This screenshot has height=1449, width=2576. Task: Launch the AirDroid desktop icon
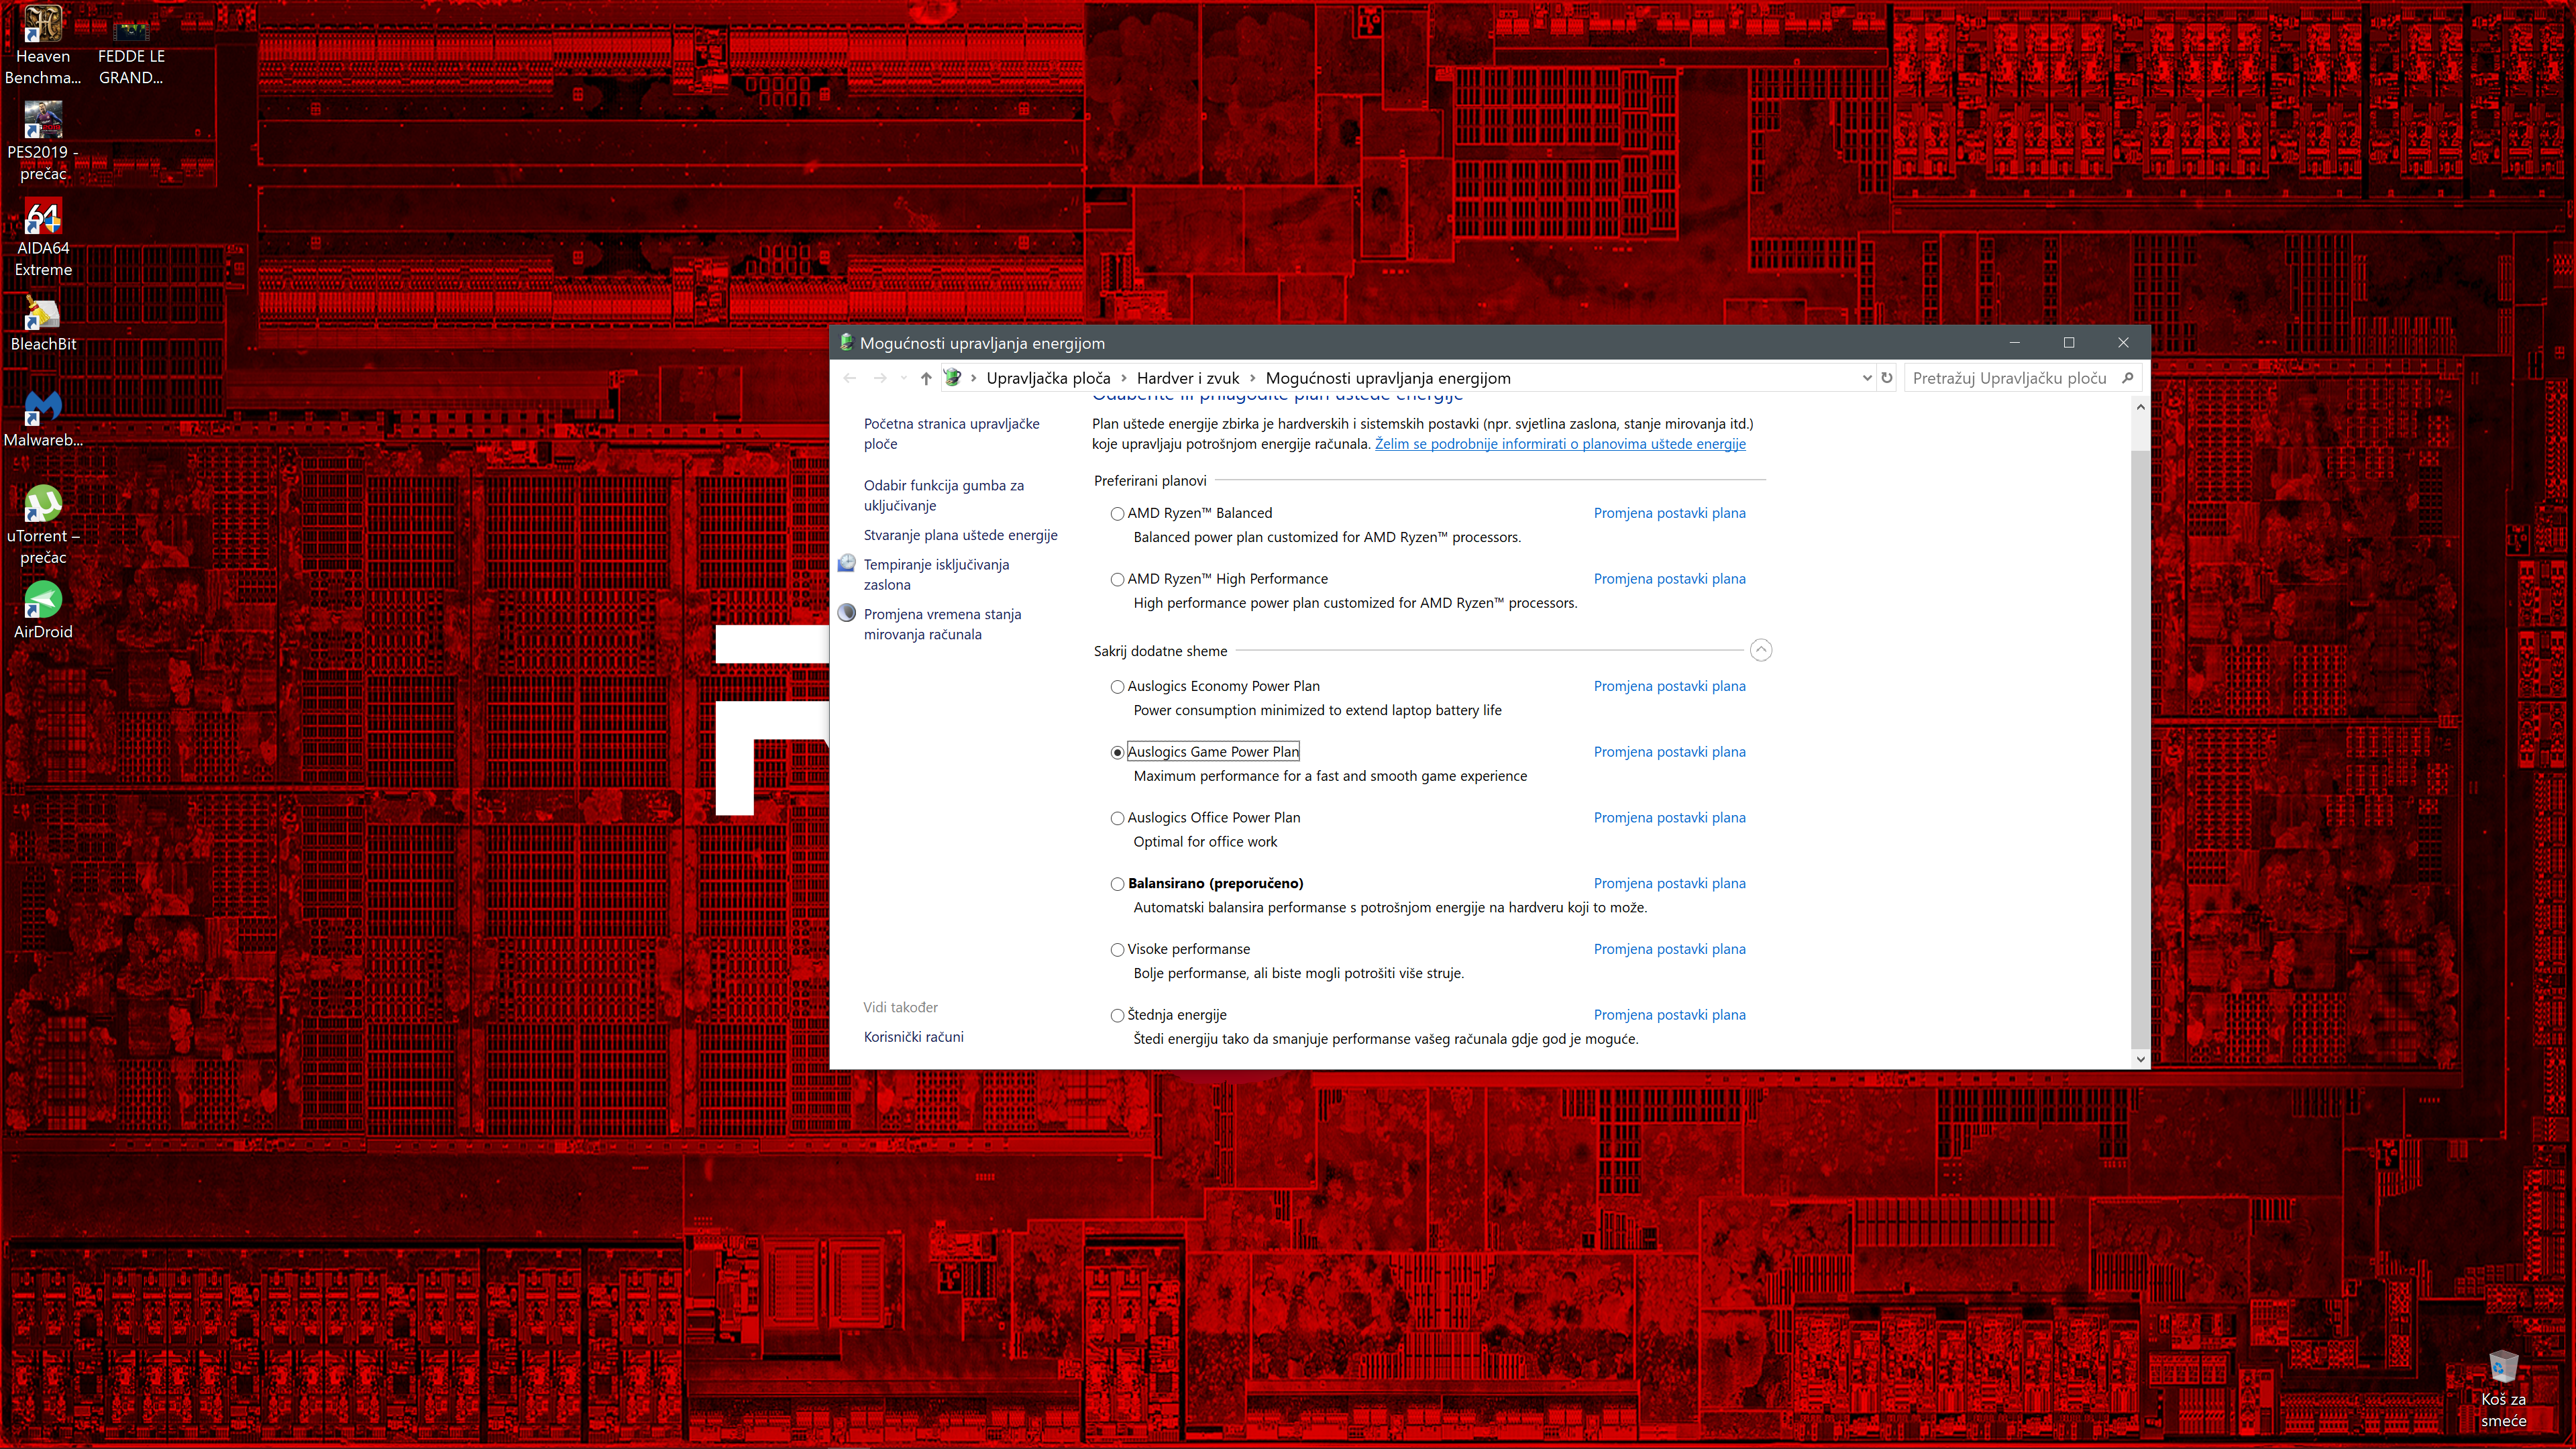click(x=43, y=601)
